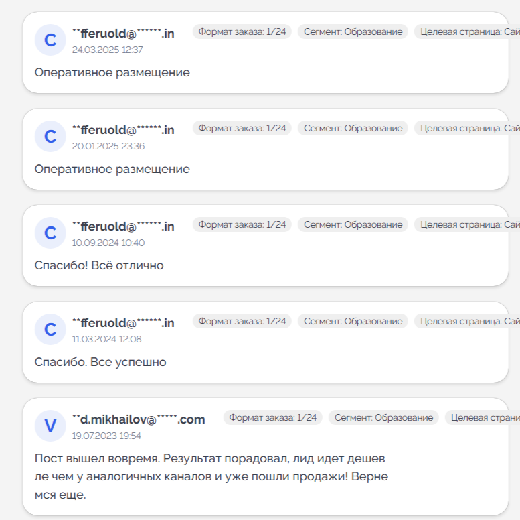520x520 pixels.
Task: Click the **d.mikhailov@*****.com reviewer name
Action: 139,419
